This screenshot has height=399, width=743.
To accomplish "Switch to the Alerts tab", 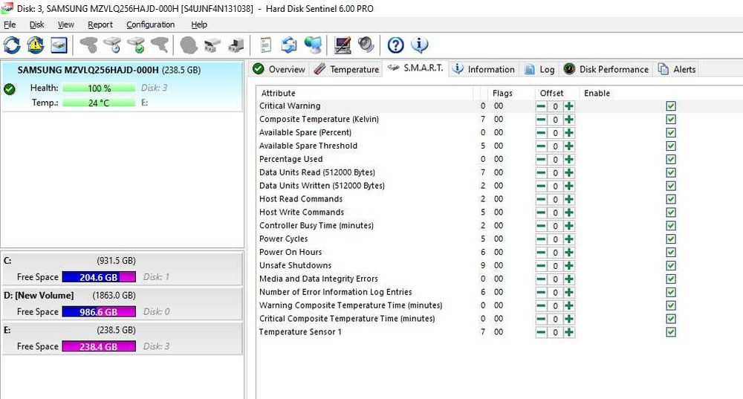I will click(x=677, y=69).
